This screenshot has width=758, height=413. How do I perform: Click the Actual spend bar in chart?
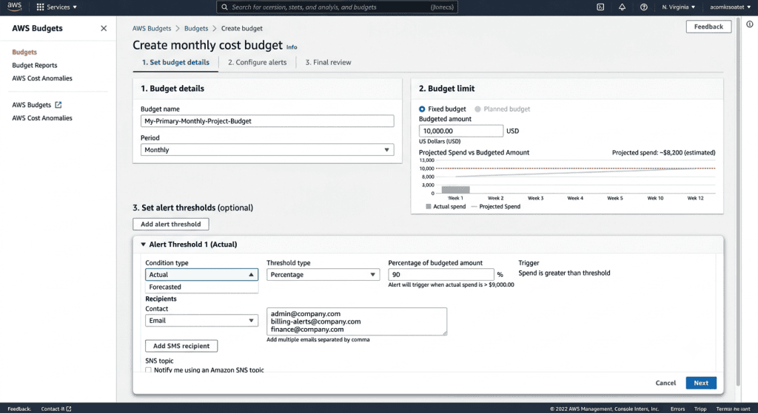click(455, 190)
